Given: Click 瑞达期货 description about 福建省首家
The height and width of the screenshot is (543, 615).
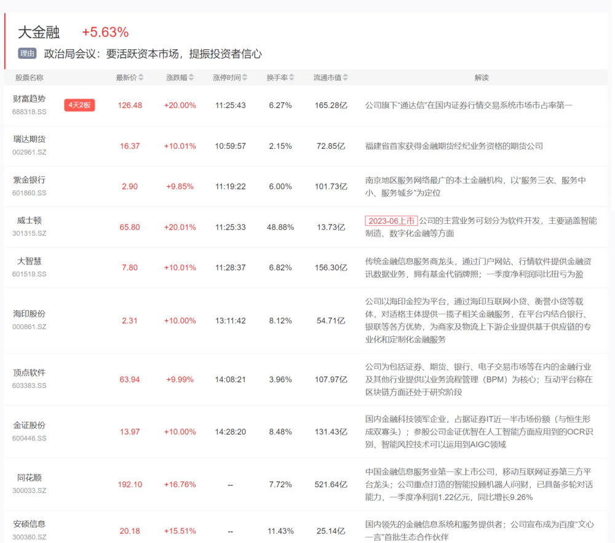Looking at the screenshot, I should (454, 146).
